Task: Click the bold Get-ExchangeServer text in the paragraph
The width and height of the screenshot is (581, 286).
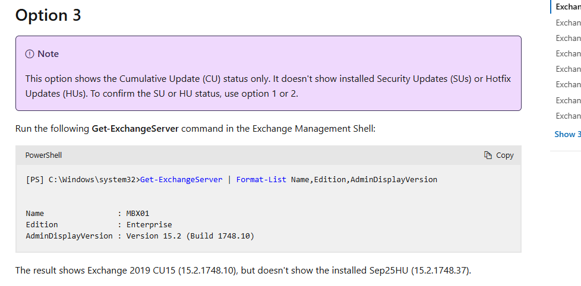Action: click(x=135, y=128)
